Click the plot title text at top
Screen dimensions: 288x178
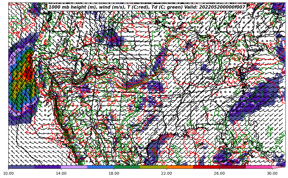click(147, 7)
